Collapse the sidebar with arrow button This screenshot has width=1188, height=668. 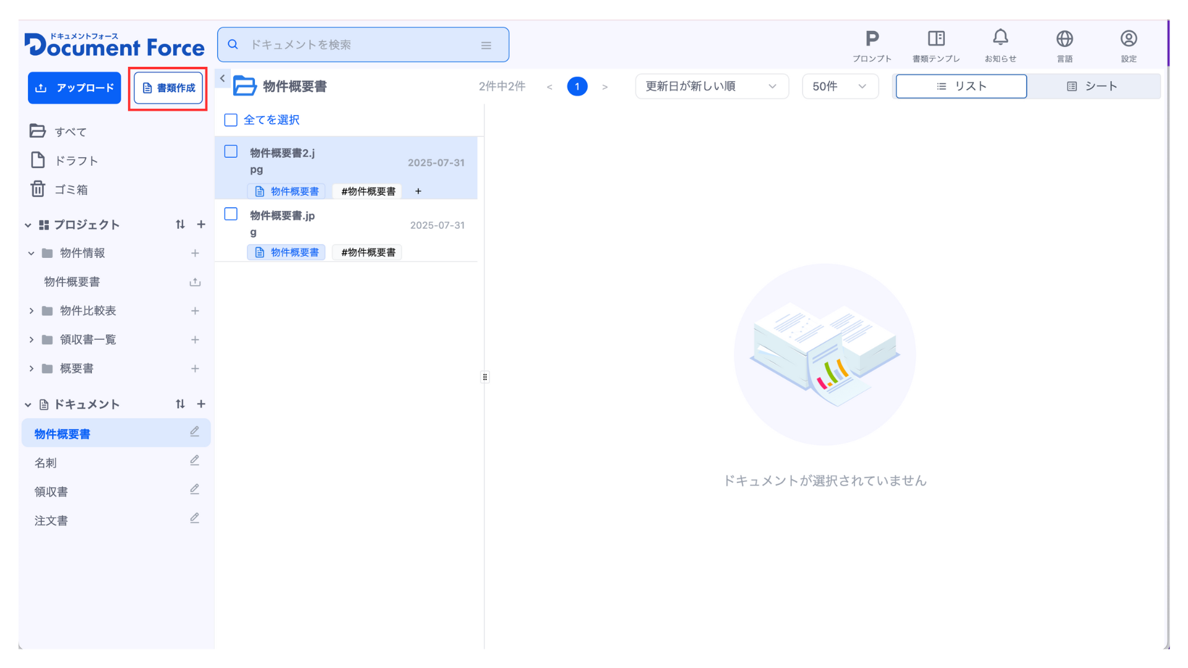[x=222, y=79]
